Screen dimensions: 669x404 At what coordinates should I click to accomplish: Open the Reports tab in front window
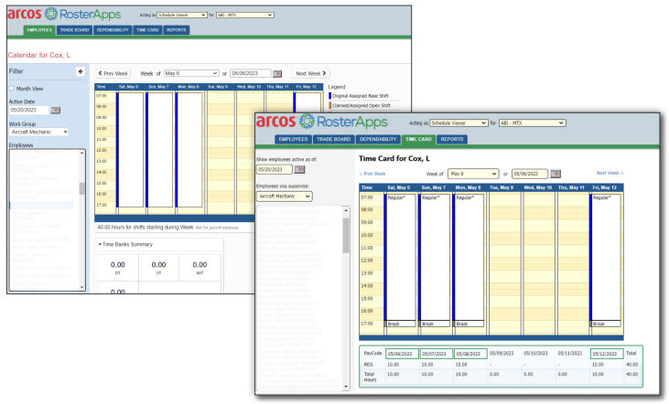pyautogui.click(x=451, y=140)
